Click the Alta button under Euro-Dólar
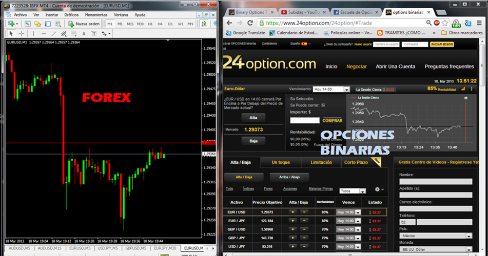488x256 pixels. click(253, 118)
